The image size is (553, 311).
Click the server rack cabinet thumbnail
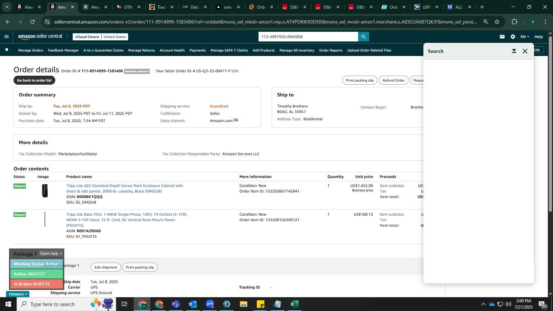coord(45,191)
